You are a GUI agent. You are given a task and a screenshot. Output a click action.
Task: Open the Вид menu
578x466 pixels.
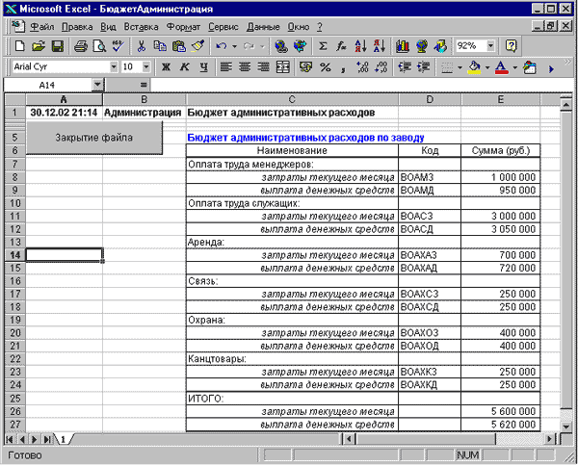108,27
